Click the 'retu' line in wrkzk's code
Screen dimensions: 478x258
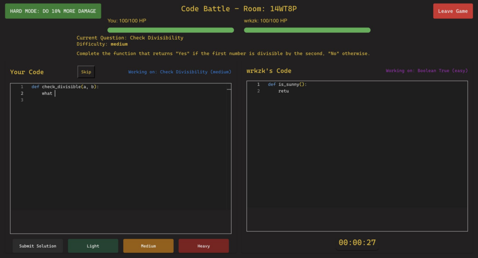pyautogui.click(x=283, y=91)
